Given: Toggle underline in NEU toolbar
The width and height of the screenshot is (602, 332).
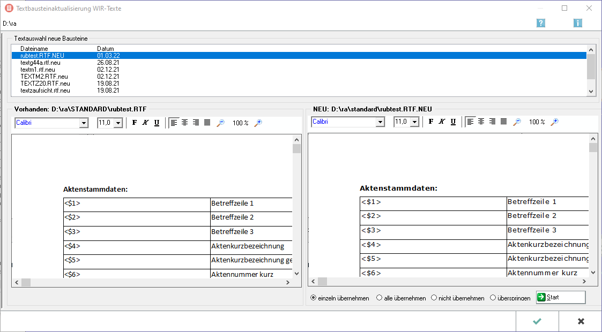Looking at the screenshot, I should click(453, 122).
